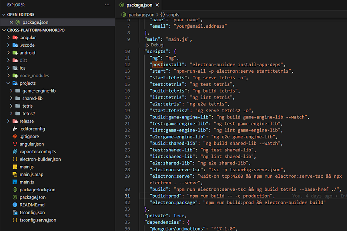This screenshot has width=347, height=231.
Task: Click package.json breadcrumb segment
Action: point(141,15)
